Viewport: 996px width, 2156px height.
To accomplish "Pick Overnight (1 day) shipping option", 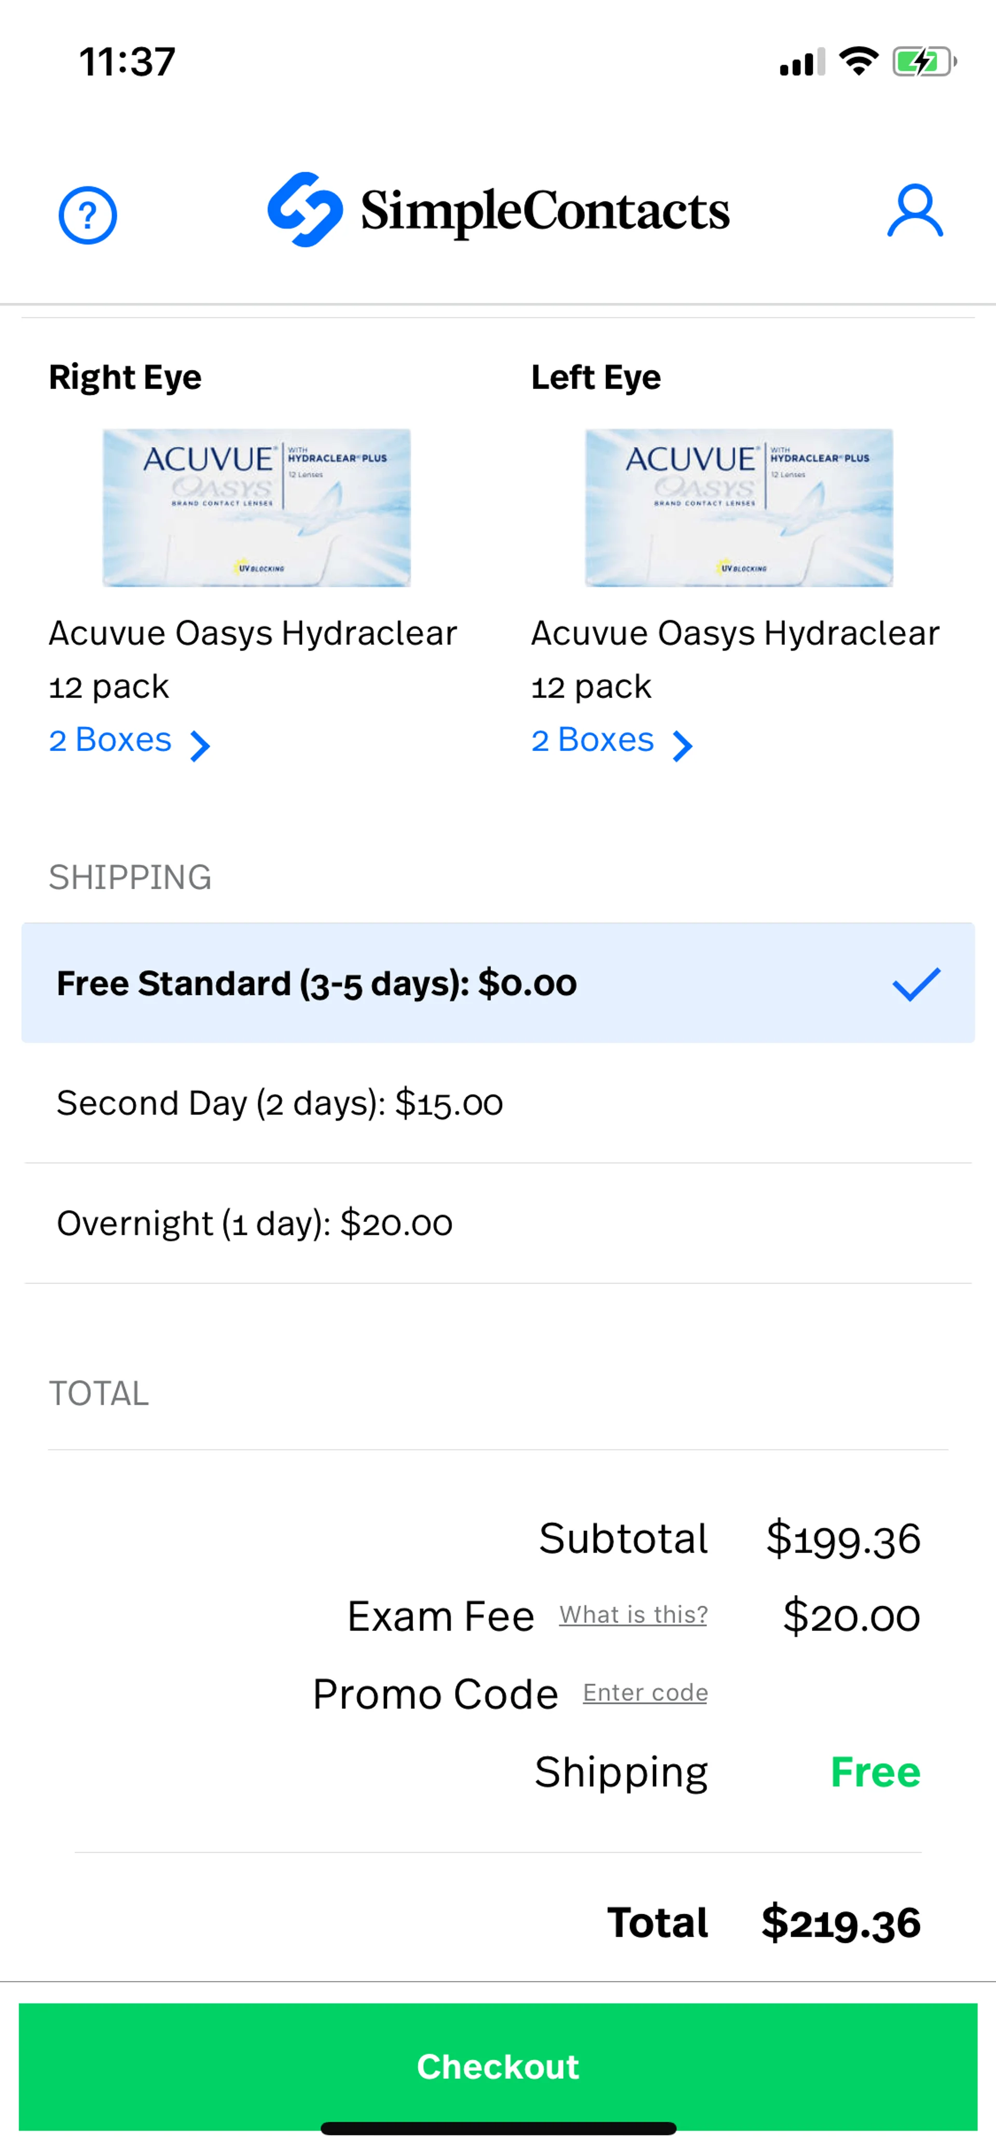I will point(254,1223).
